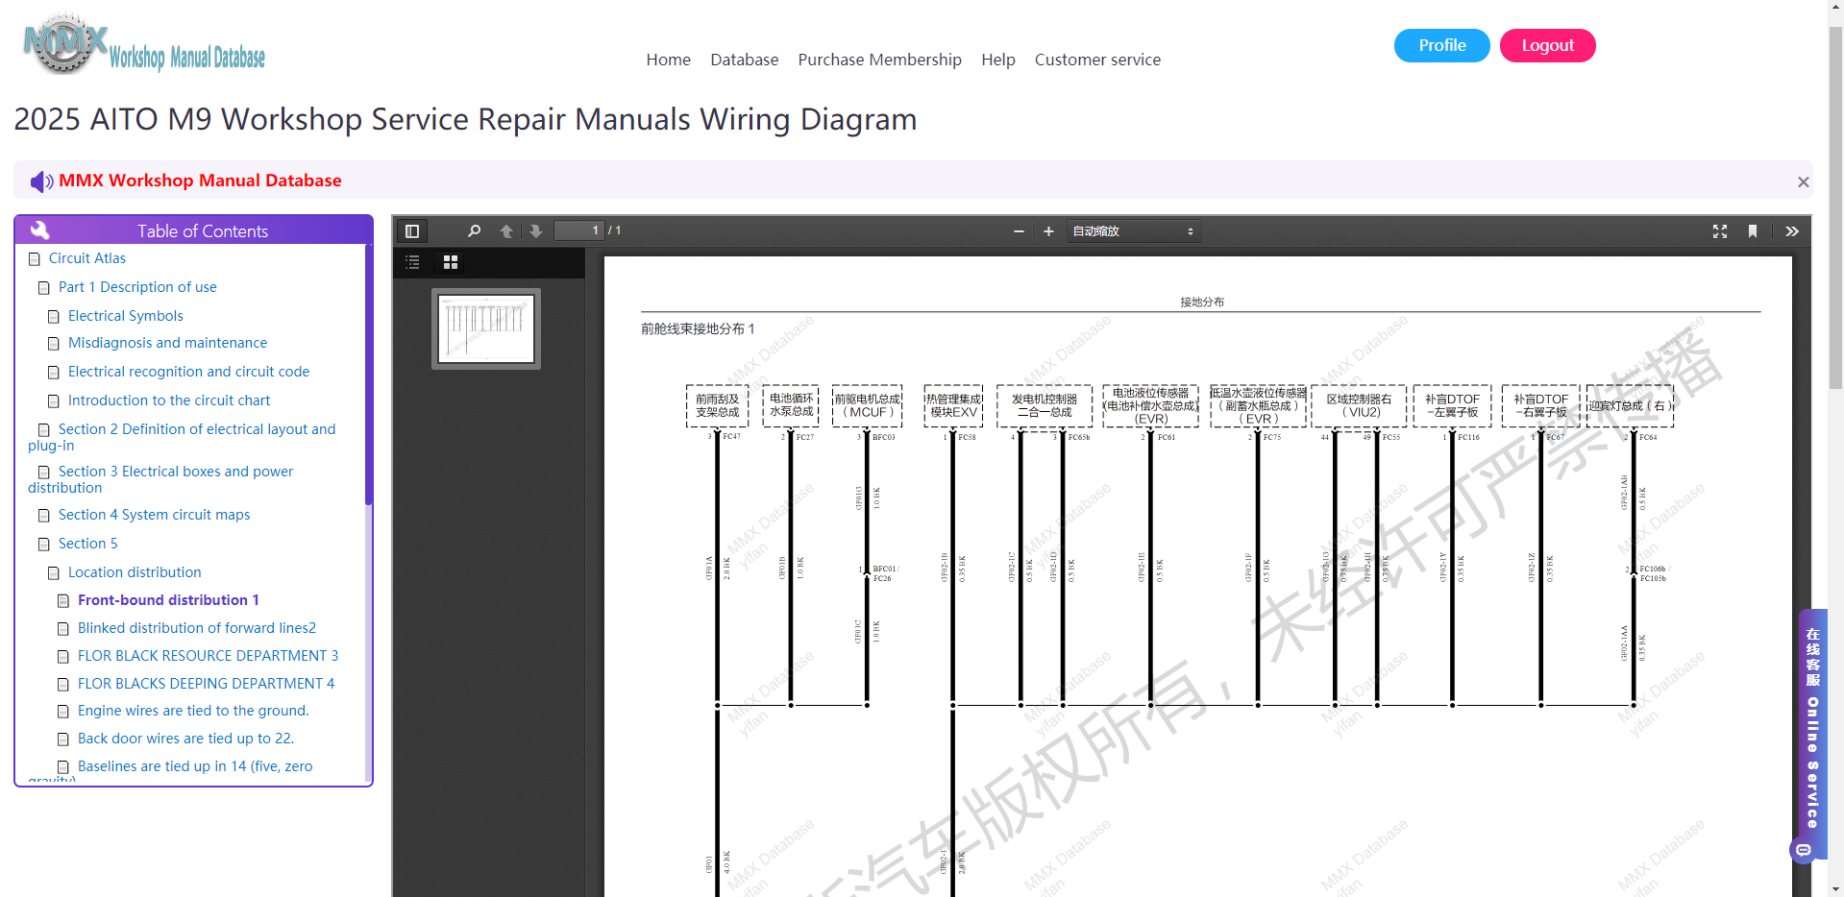Open Misdiagnosis and maintenance entry

168,343
